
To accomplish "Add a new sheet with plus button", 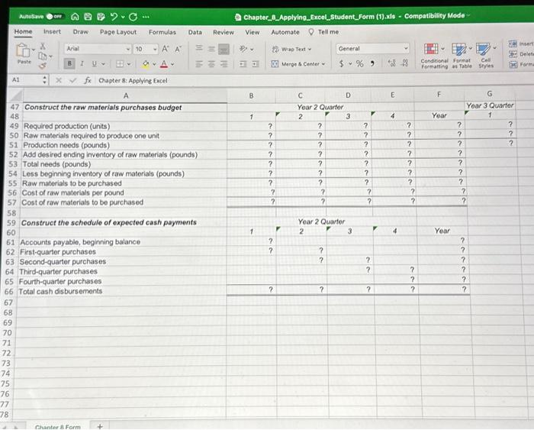I will pyautogui.click(x=100, y=426).
